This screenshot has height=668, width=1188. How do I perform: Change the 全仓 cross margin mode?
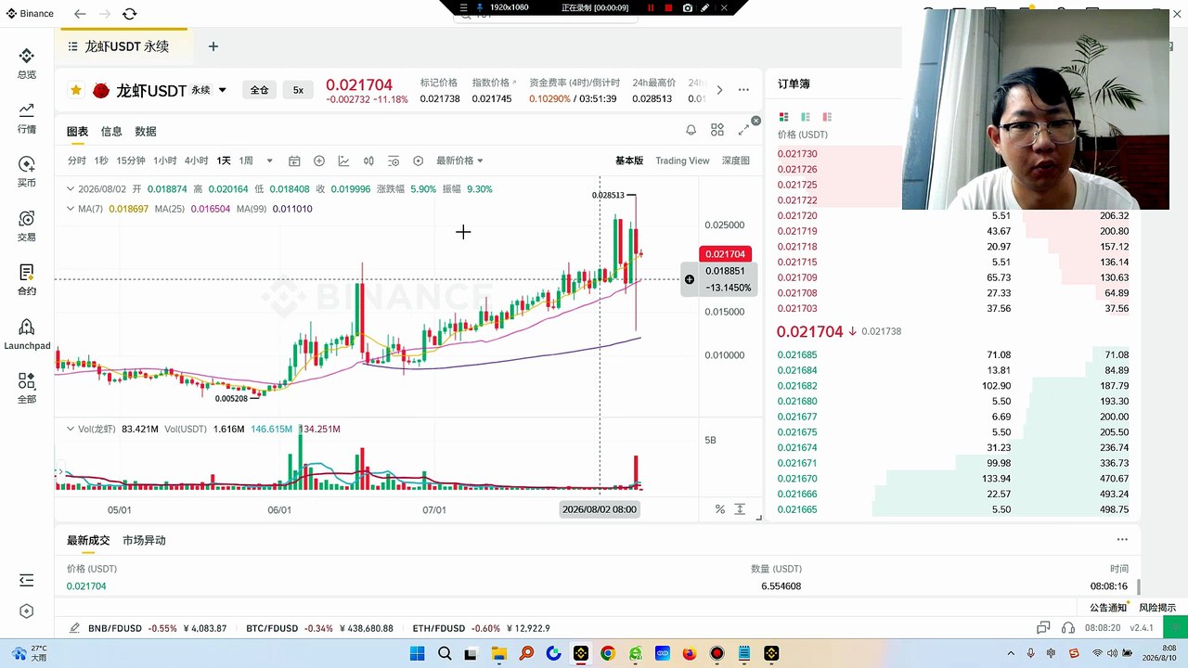(x=259, y=90)
